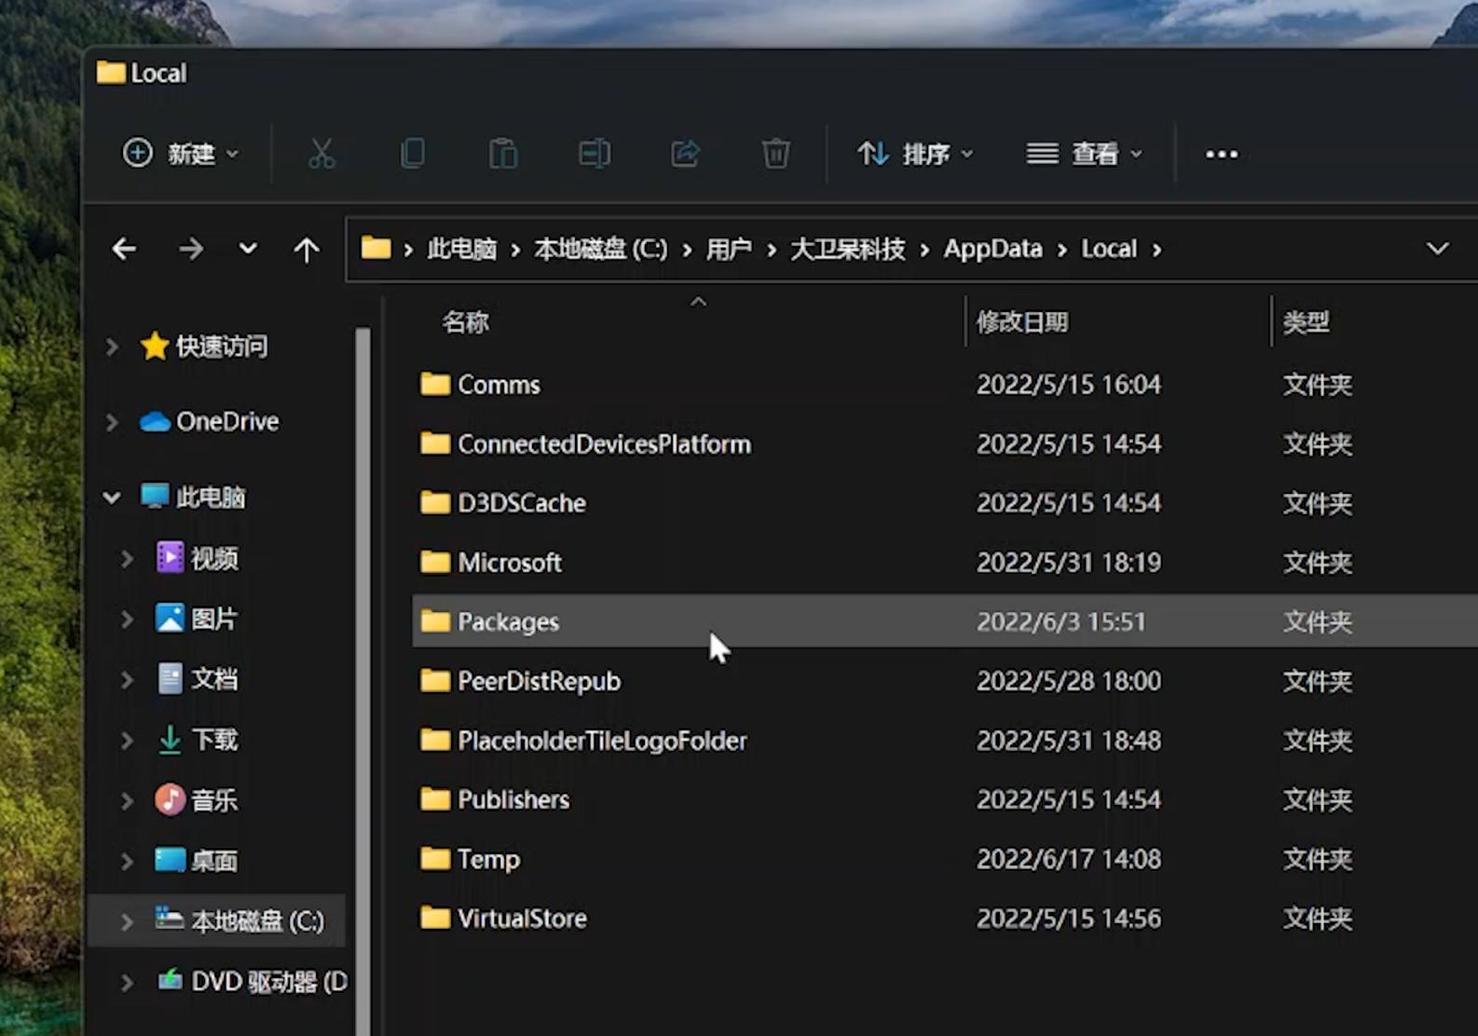Viewport: 1478px width, 1036px height.
Task: Select AppData in the address bar path
Action: click(x=992, y=250)
